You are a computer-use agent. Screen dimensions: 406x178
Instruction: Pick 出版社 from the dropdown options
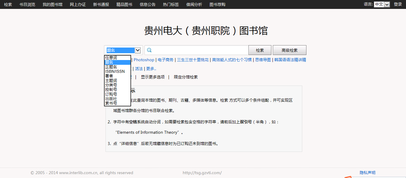pyautogui.click(x=111, y=99)
